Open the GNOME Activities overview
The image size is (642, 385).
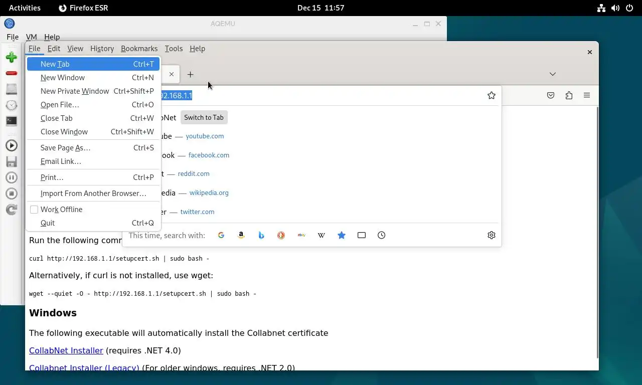click(25, 8)
